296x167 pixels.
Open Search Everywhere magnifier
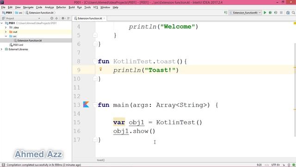293,13
